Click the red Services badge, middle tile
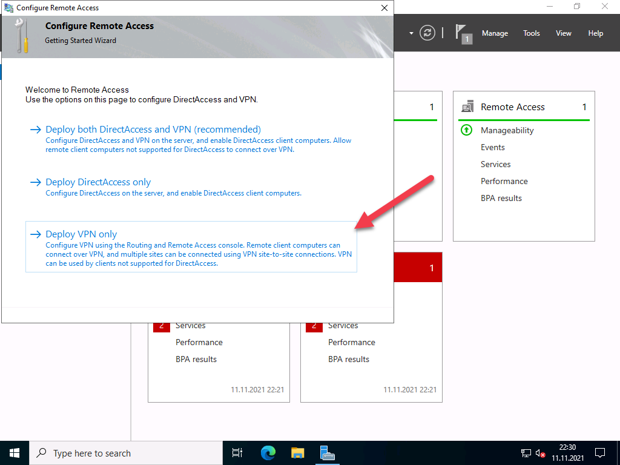This screenshot has height=465, width=620. (314, 328)
